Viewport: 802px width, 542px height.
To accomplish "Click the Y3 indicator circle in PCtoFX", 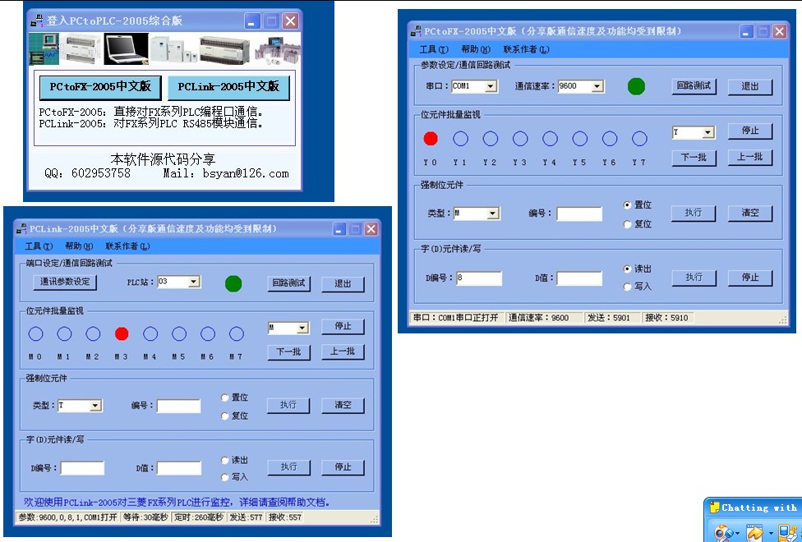I will [x=520, y=138].
